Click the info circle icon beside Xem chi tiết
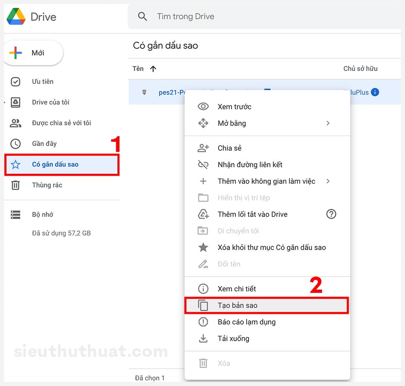Image resolution: width=405 pixels, height=386 pixels. pos(203,289)
